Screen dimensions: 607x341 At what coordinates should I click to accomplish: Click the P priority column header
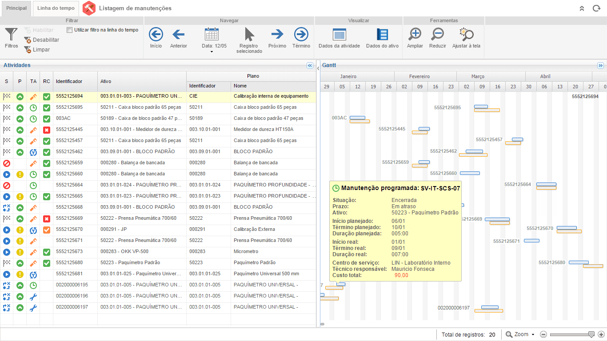point(20,82)
